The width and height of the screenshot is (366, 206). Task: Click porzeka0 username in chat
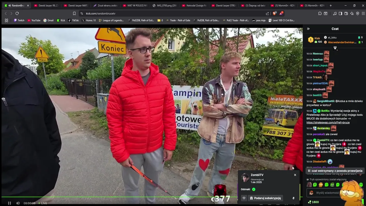pyautogui.click(x=319, y=134)
